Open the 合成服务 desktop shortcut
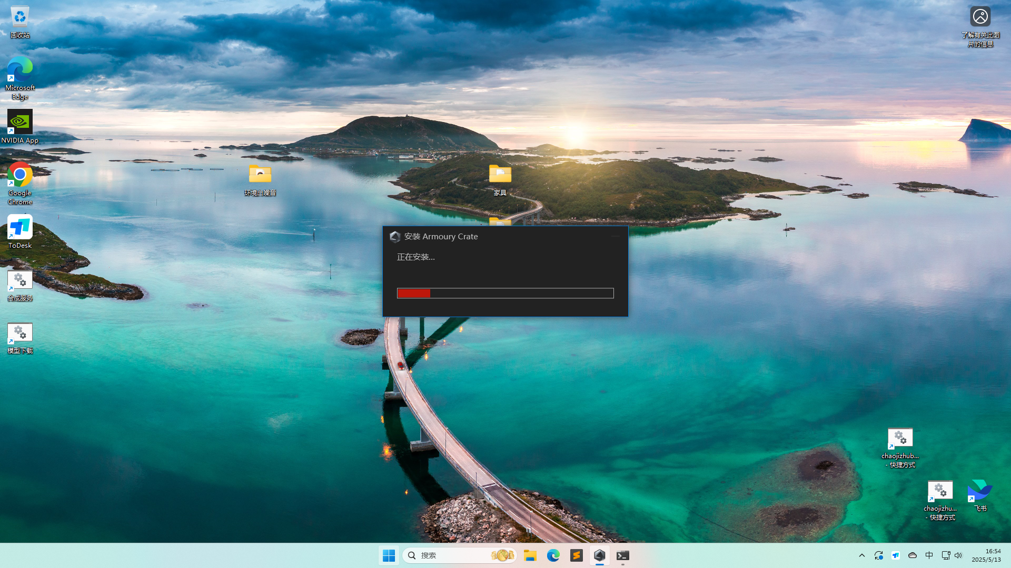This screenshot has width=1011, height=568. [x=19, y=280]
